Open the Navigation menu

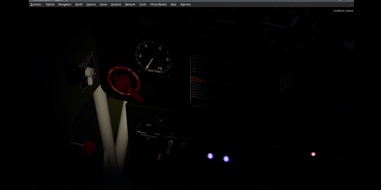point(65,4)
